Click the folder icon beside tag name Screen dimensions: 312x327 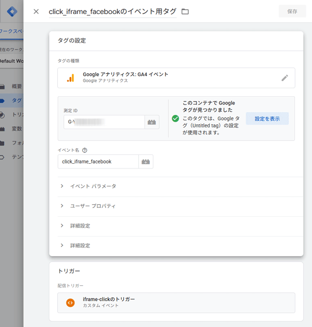click(185, 11)
